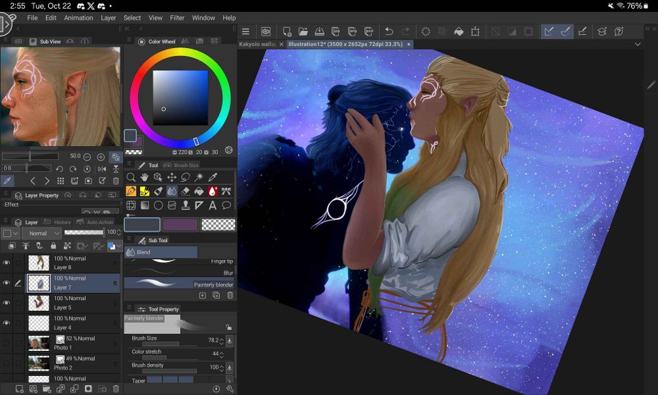Expand the document tab list chevron
The width and height of the screenshot is (658, 395).
click(636, 44)
